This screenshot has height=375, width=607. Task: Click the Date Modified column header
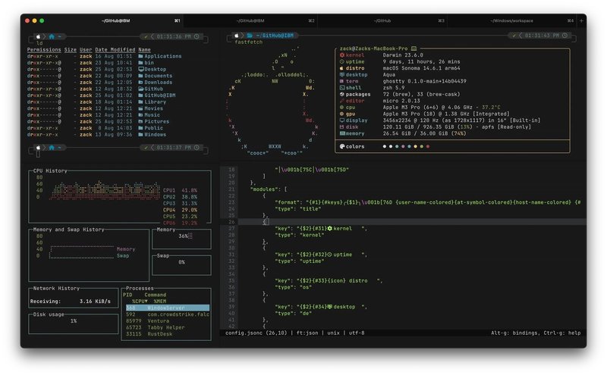(x=115, y=50)
